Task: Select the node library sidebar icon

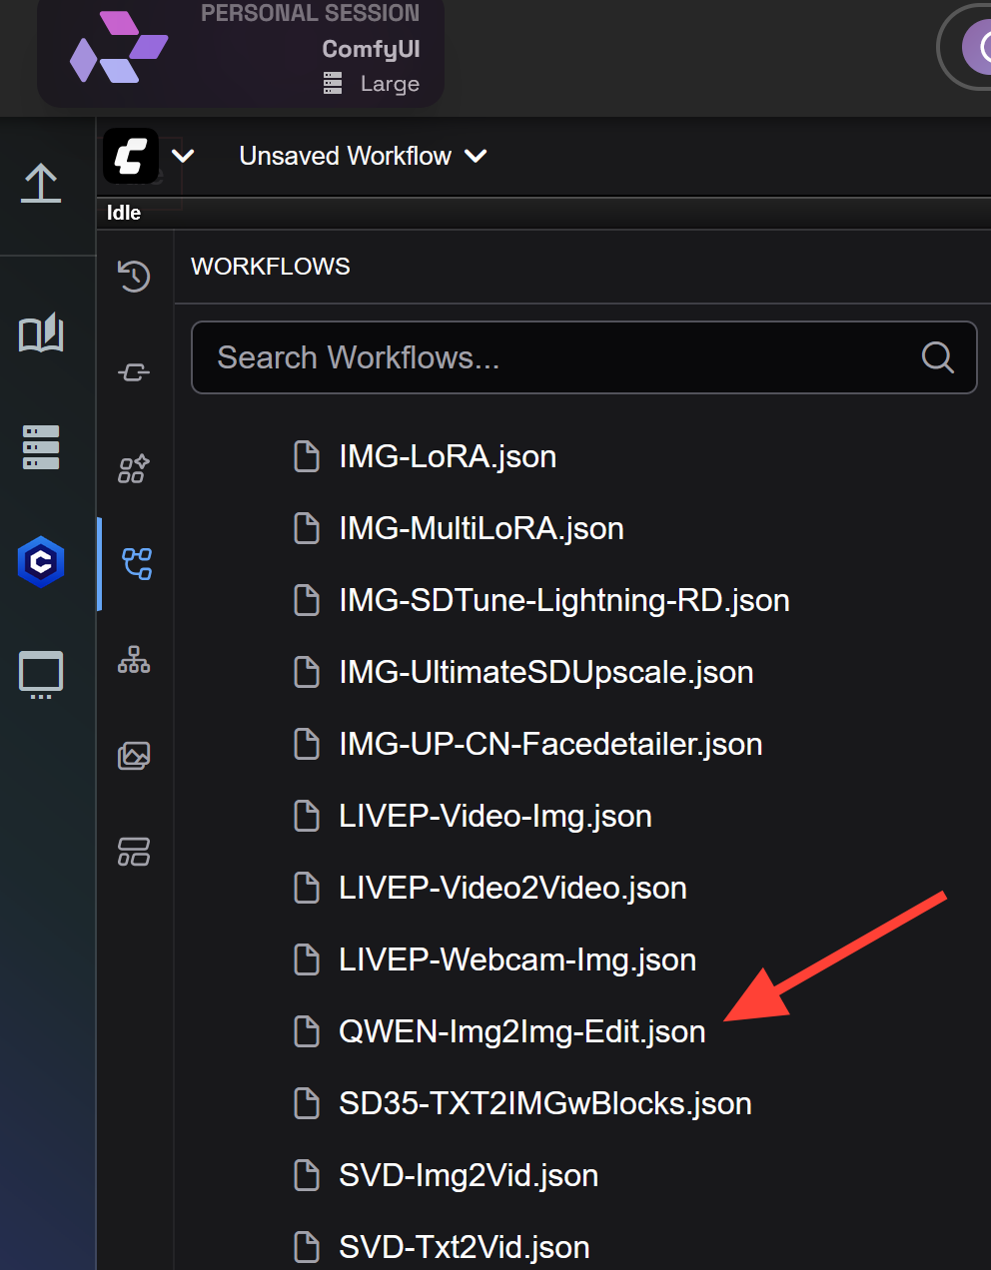Action: (134, 468)
